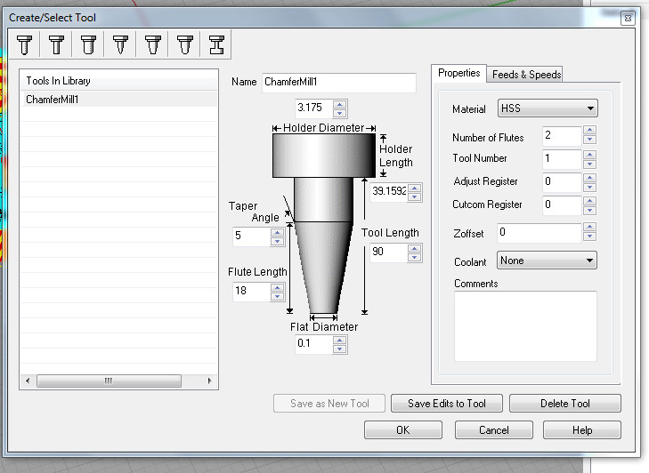Decrease the Tool Length spinner value
Screen dimensions: 649x473
[414, 257]
